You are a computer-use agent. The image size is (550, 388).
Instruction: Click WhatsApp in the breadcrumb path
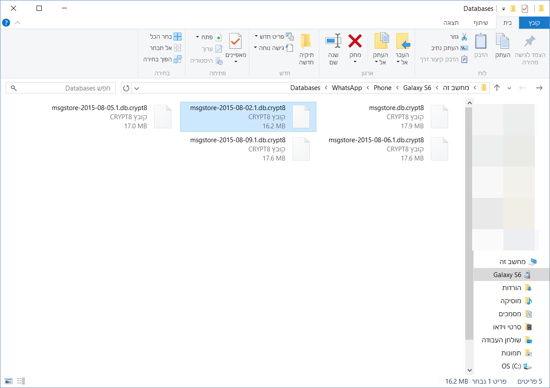click(x=347, y=88)
